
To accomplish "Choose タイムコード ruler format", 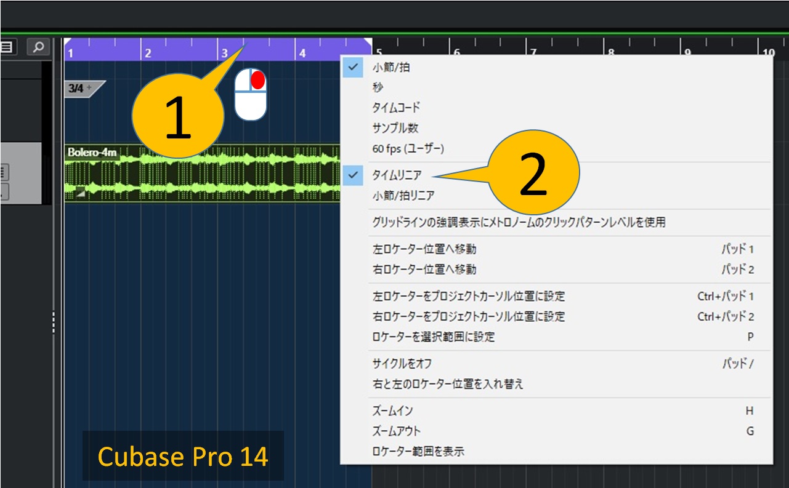I will [395, 108].
